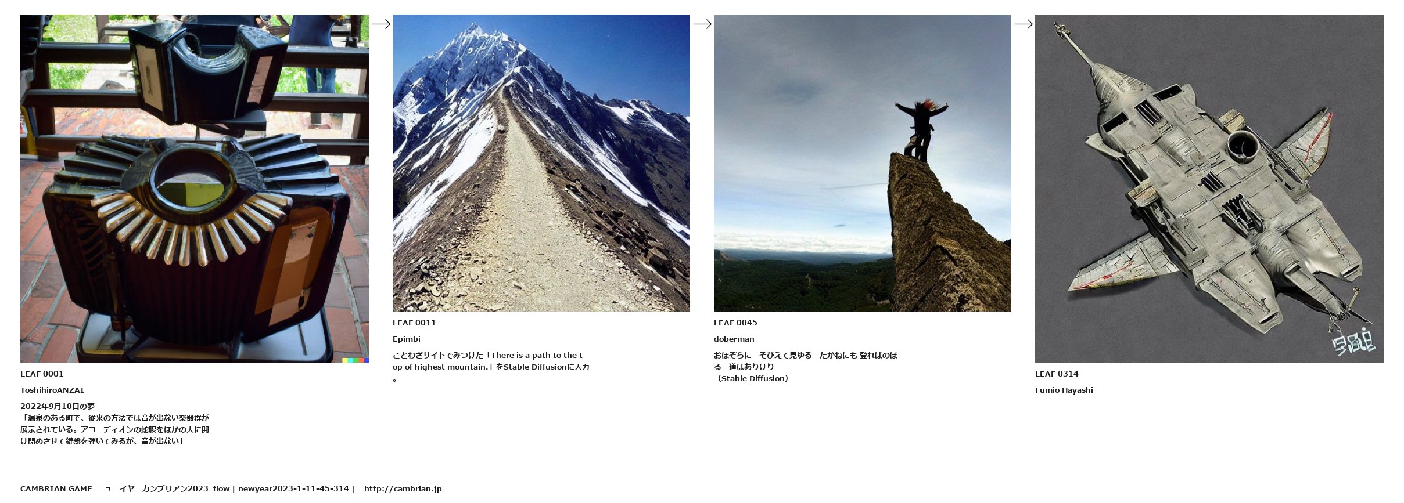The image size is (1404, 503).
Task: Click the CAMBRIAN GAME footer title
Action: pyautogui.click(x=56, y=488)
